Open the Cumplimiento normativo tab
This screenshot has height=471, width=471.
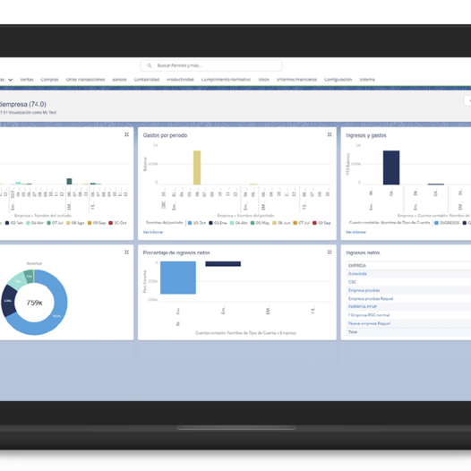click(226, 80)
